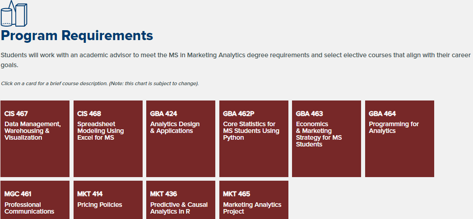473x219 pixels.
Task: Click the 'Spreadsheet Modeling Using Excel for MS' title
Action: (x=101, y=131)
